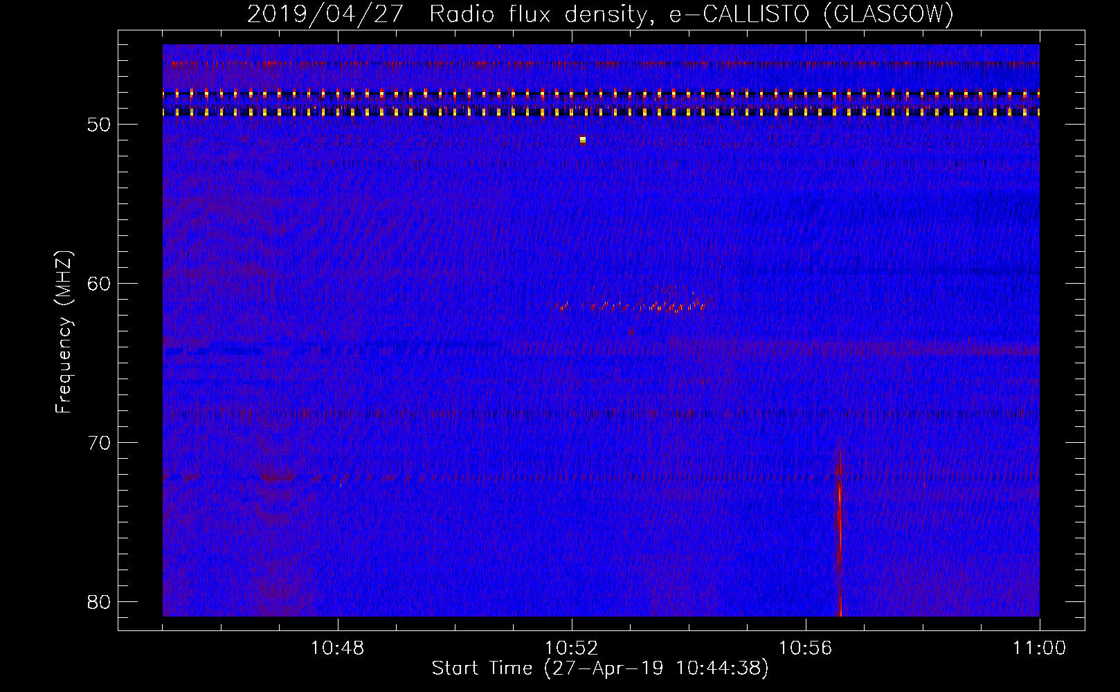Click the bright vertical burst near 10:56
The width and height of the screenshot is (1120, 692).
tap(840, 527)
